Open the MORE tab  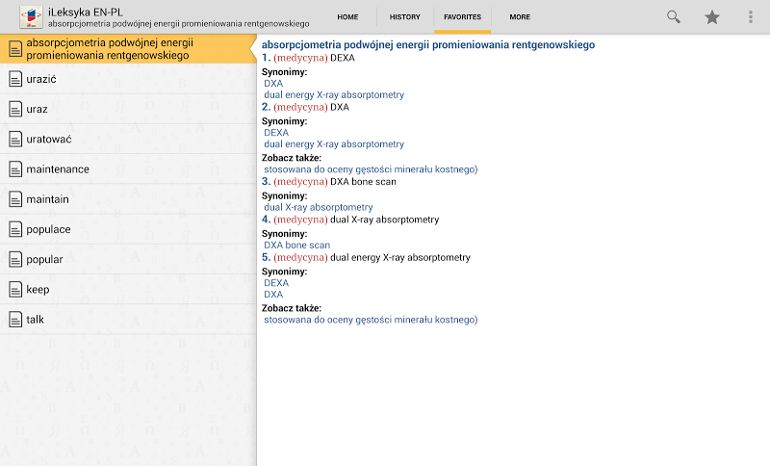pyautogui.click(x=520, y=17)
